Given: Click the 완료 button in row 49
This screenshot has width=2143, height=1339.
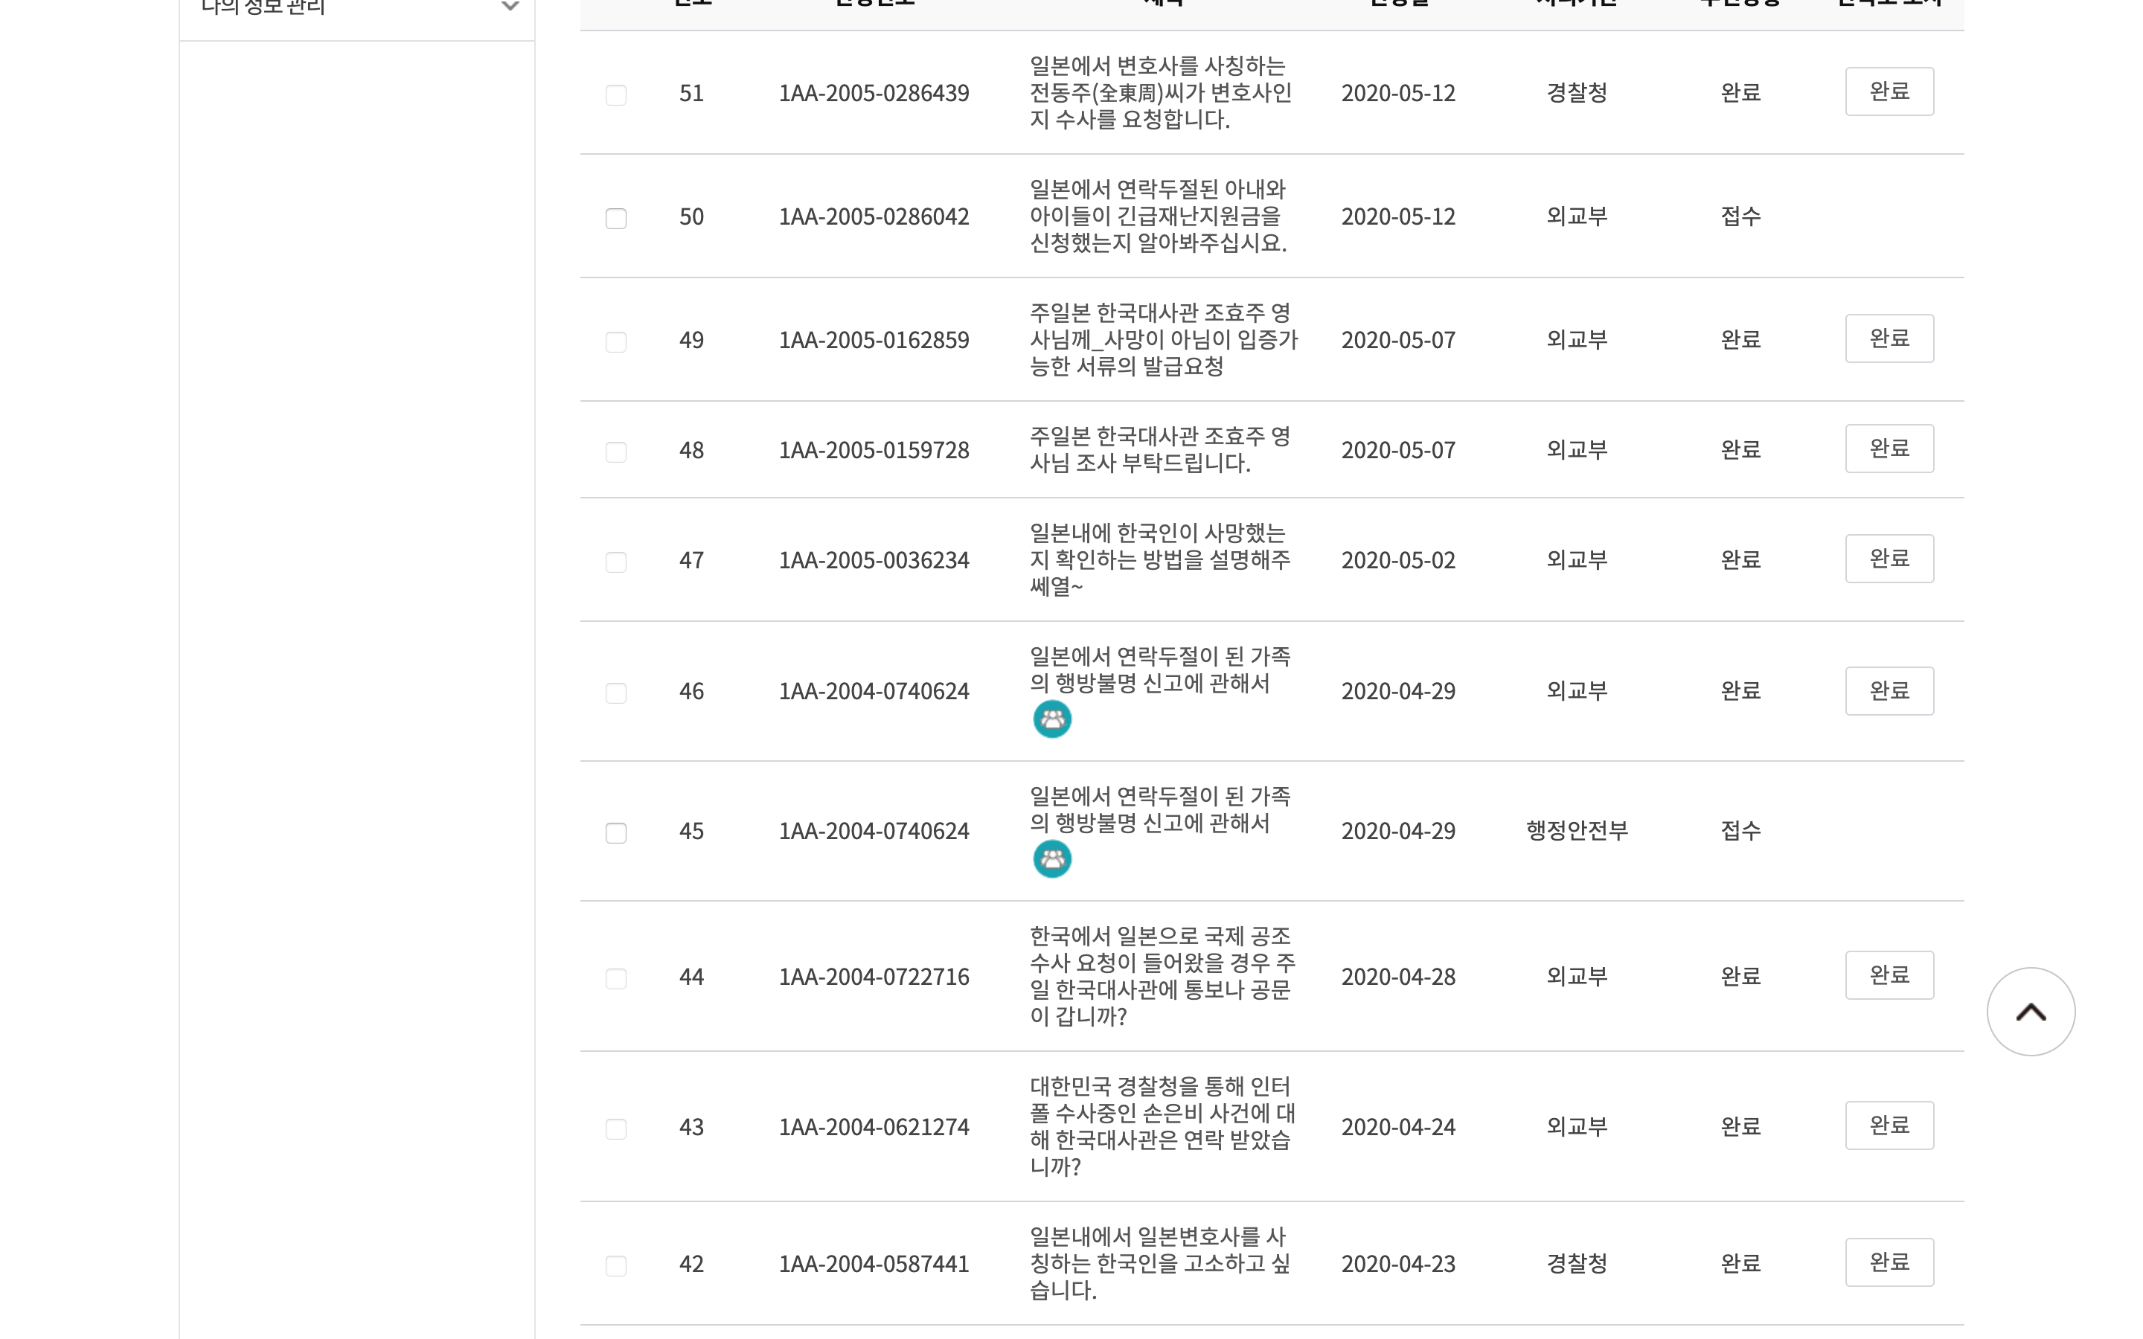Looking at the screenshot, I should (1889, 338).
